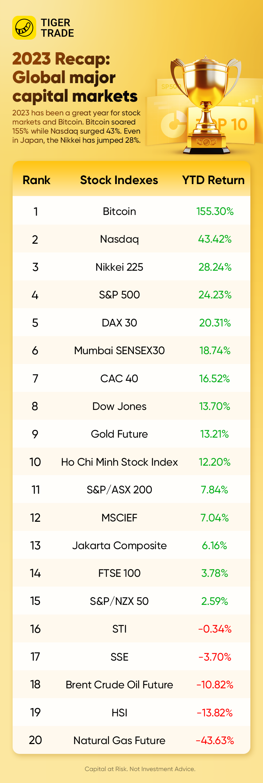This screenshot has width=263, height=783.
Task: Click the golden trophy image
Action: (206, 105)
